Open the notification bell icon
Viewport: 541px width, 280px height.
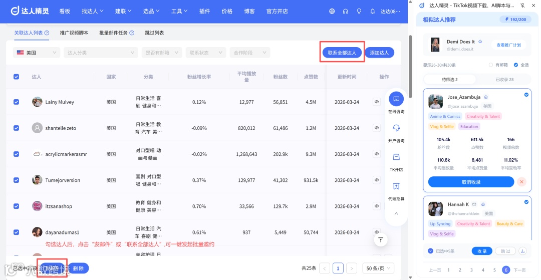click(x=372, y=11)
